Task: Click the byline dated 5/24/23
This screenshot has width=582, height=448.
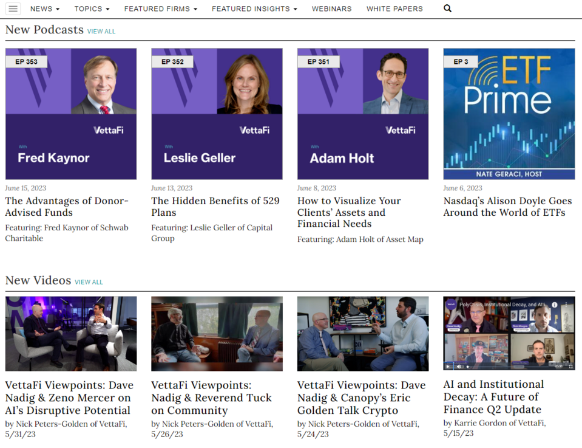Action: [x=358, y=429]
